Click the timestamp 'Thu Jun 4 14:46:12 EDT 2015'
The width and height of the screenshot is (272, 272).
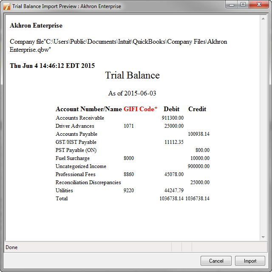click(x=52, y=66)
